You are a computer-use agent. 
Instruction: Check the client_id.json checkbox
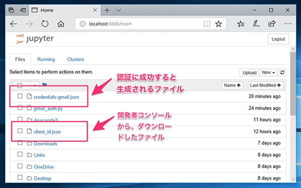pos(20,131)
